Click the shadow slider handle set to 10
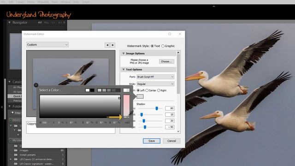 [142, 114]
